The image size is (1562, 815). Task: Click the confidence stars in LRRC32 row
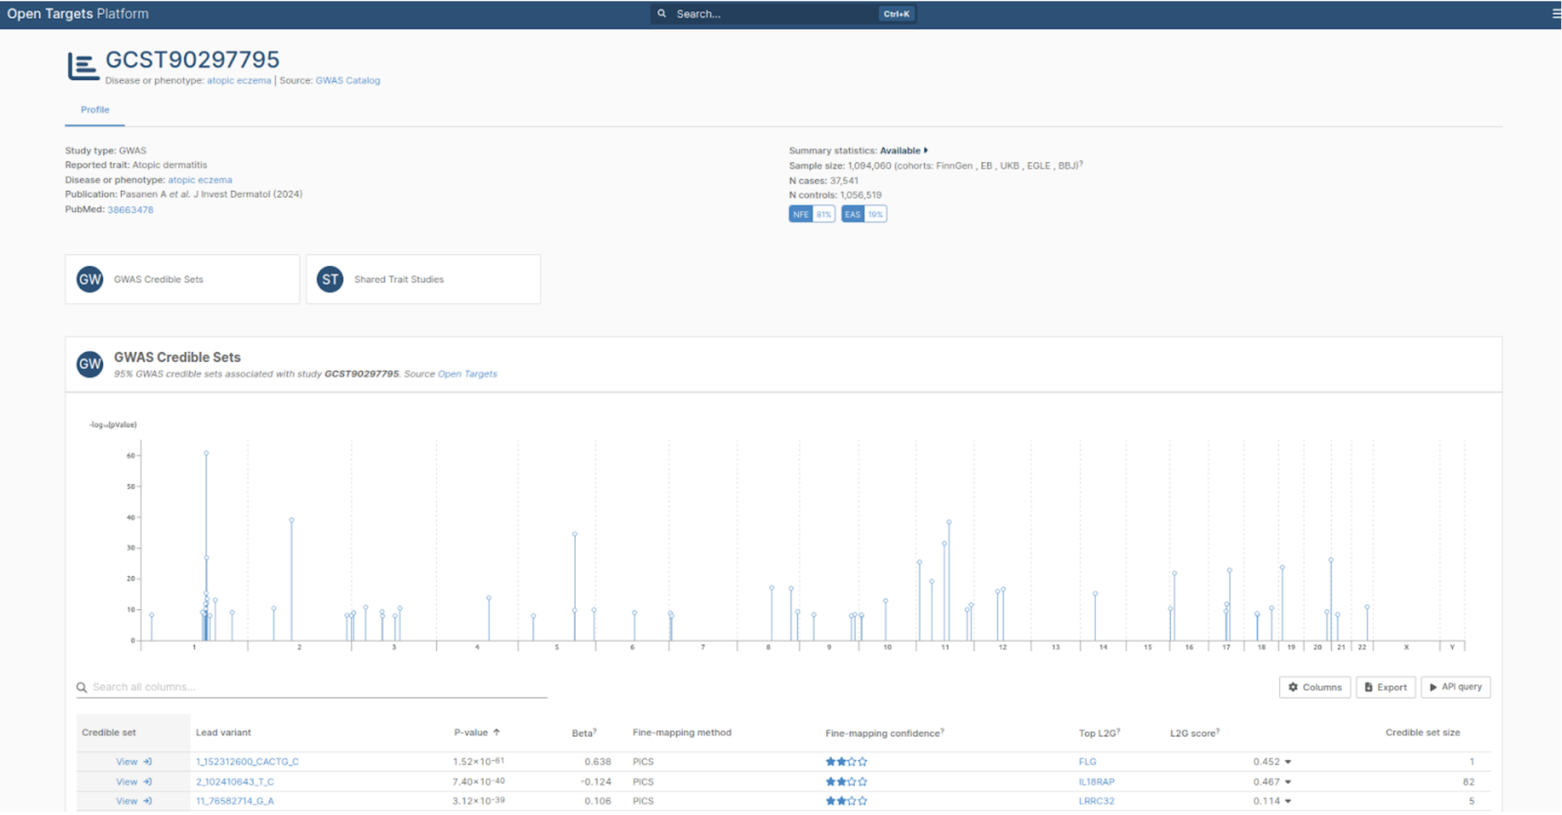pos(846,801)
